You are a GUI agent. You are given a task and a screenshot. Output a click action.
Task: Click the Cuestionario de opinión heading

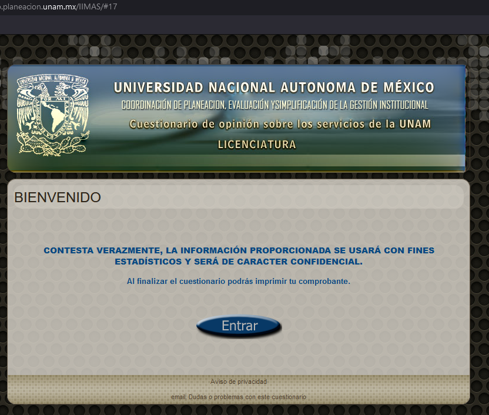point(280,124)
